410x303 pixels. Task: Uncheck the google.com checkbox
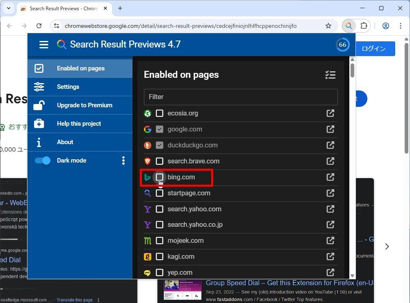click(159, 129)
